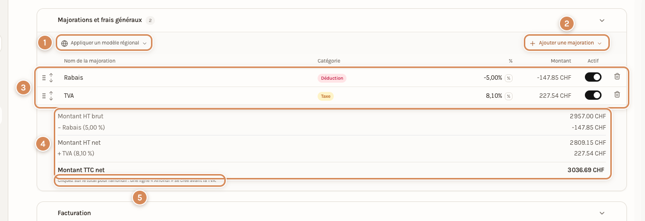Image resolution: width=645 pixels, height=221 pixels.
Task: Delete the Rabais row with trash icon
Action: tap(617, 77)
